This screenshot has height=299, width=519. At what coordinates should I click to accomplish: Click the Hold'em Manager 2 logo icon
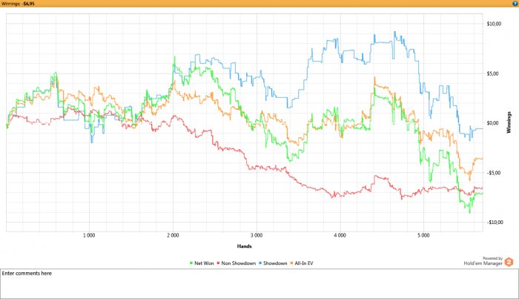pyautogui.click(x=509, y=262)
